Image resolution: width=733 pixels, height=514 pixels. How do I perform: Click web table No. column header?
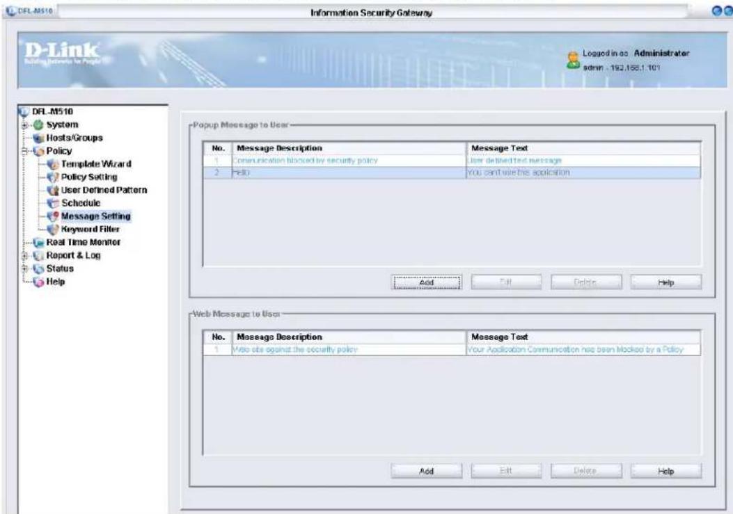[218, 337]
